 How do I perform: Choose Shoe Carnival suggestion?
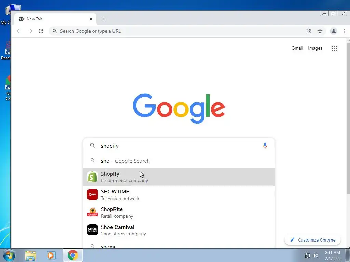tap(179, 230)
